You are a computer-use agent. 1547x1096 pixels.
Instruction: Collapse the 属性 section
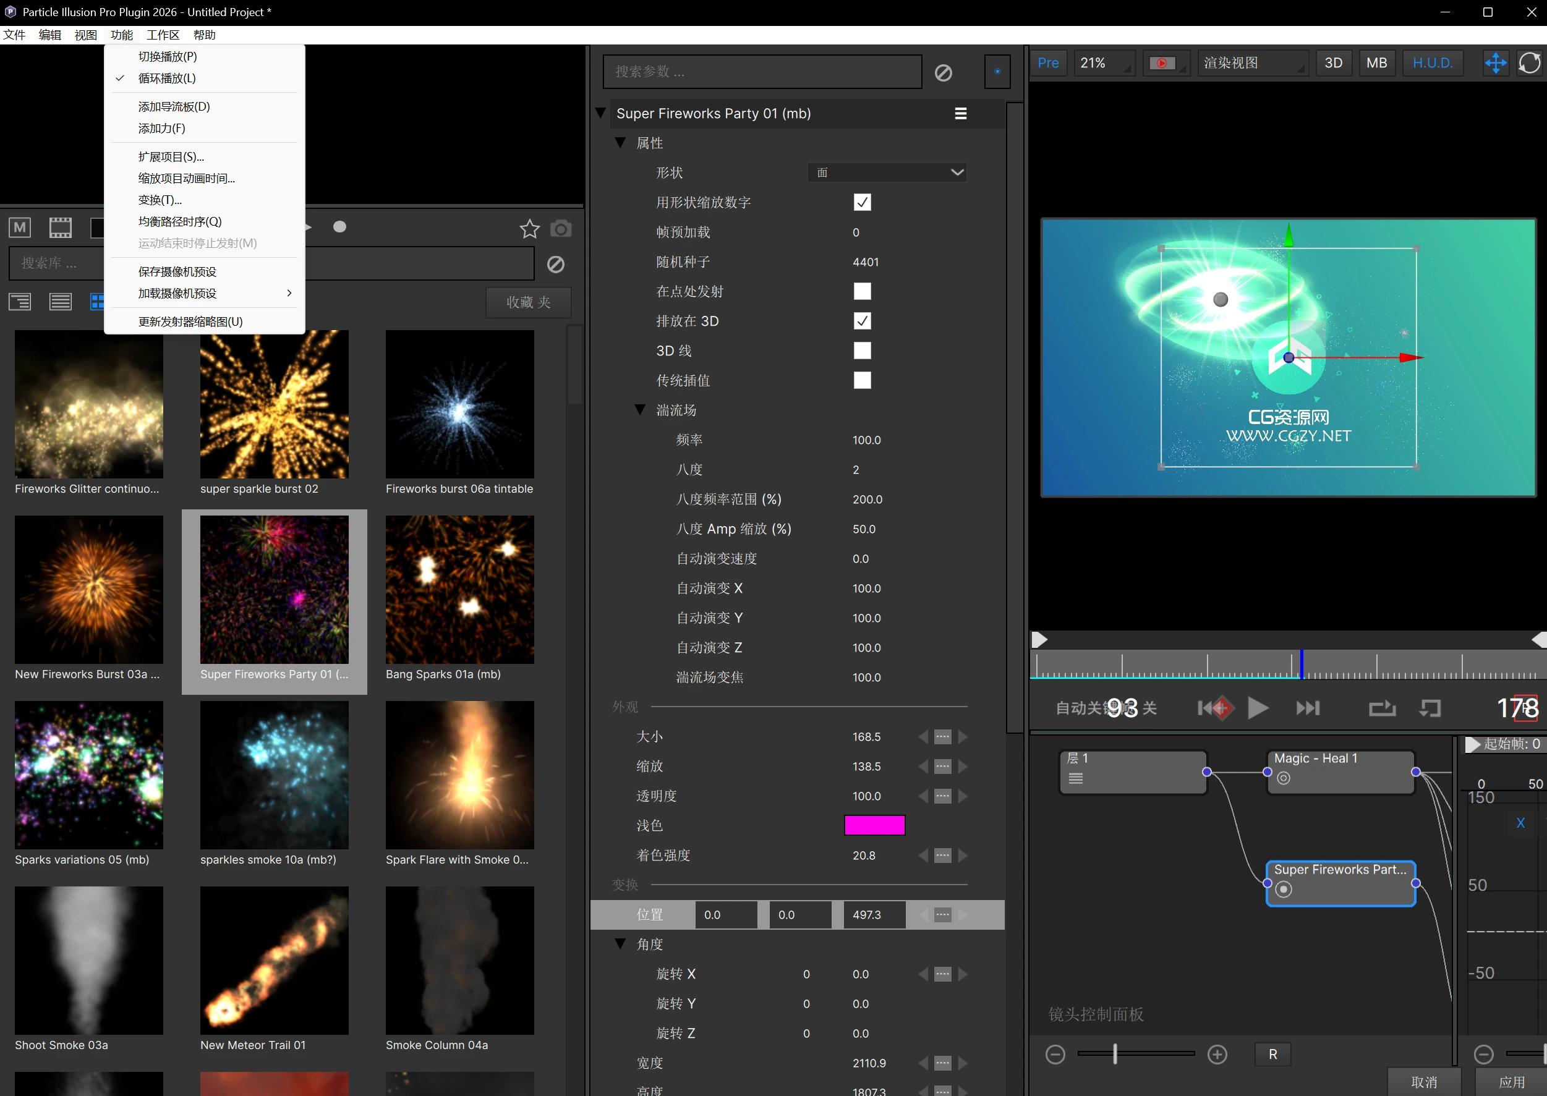pos(620,142)
